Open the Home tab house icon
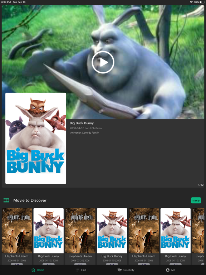 point(33,270)
